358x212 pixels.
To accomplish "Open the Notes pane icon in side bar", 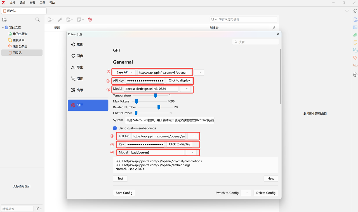I will [x=355, y=43].
